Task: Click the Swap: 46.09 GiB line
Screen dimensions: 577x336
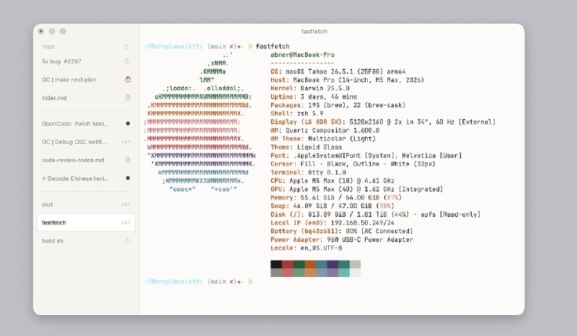Action: (x=332, y=206)
